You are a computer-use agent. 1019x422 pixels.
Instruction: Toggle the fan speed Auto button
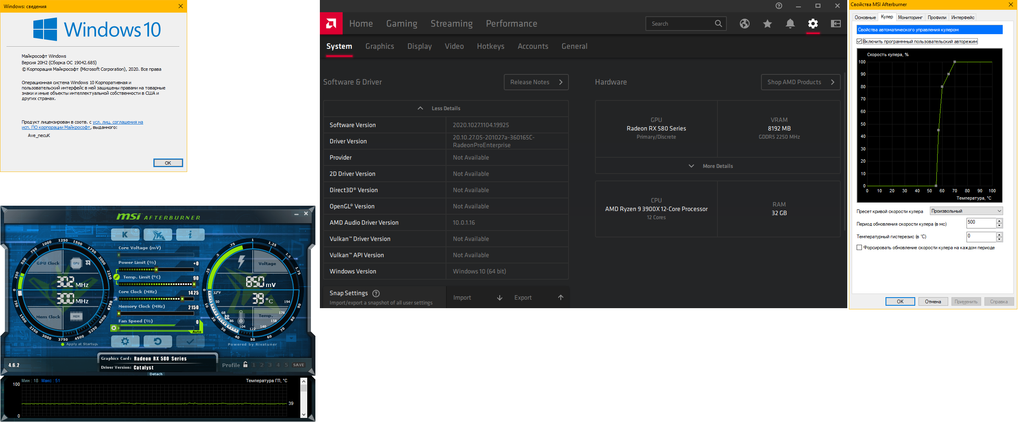pyautogui.click(x=197, y=332)
